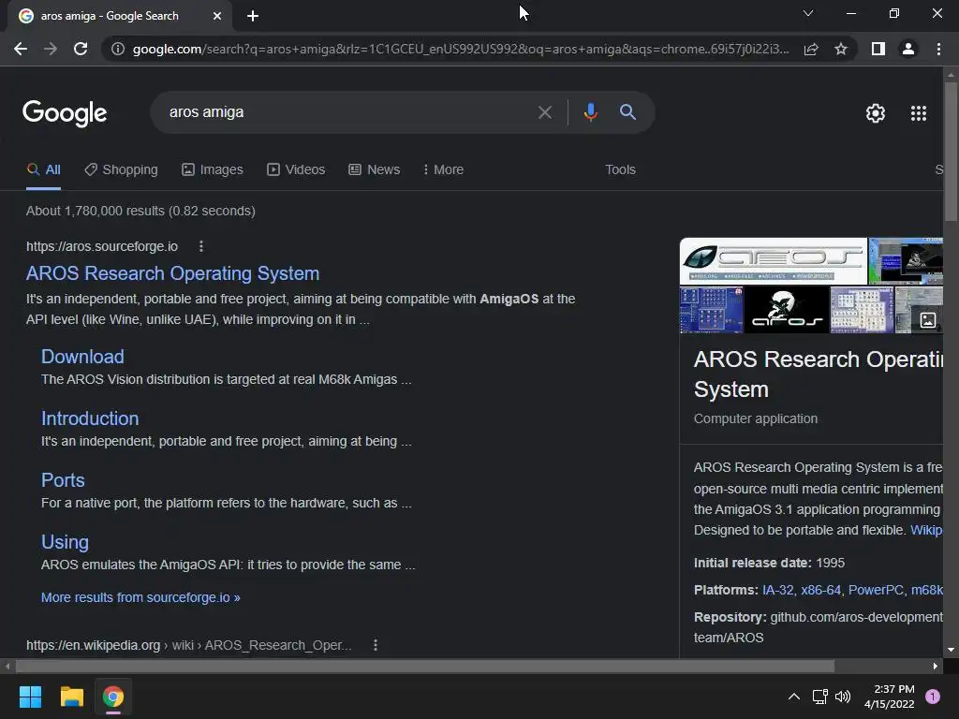
Task: Follow the x86-64 platform link
Action: pyautogui.click(x=820, y=590)
